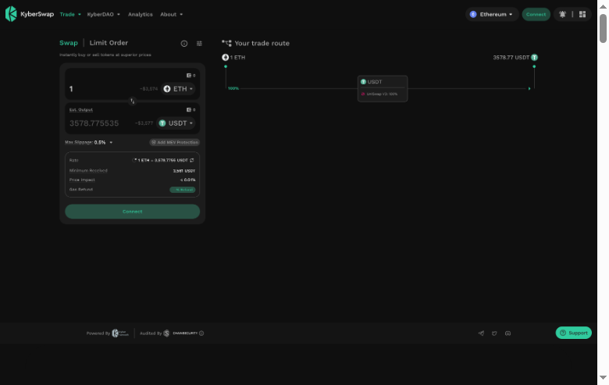Open the Trade menu

(70, 14)
